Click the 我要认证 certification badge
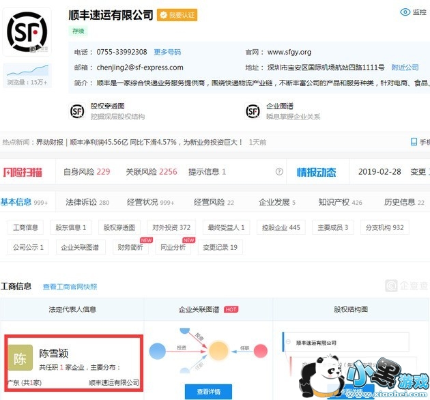Viewport: 430px width, 400px height. coord(177,15)
